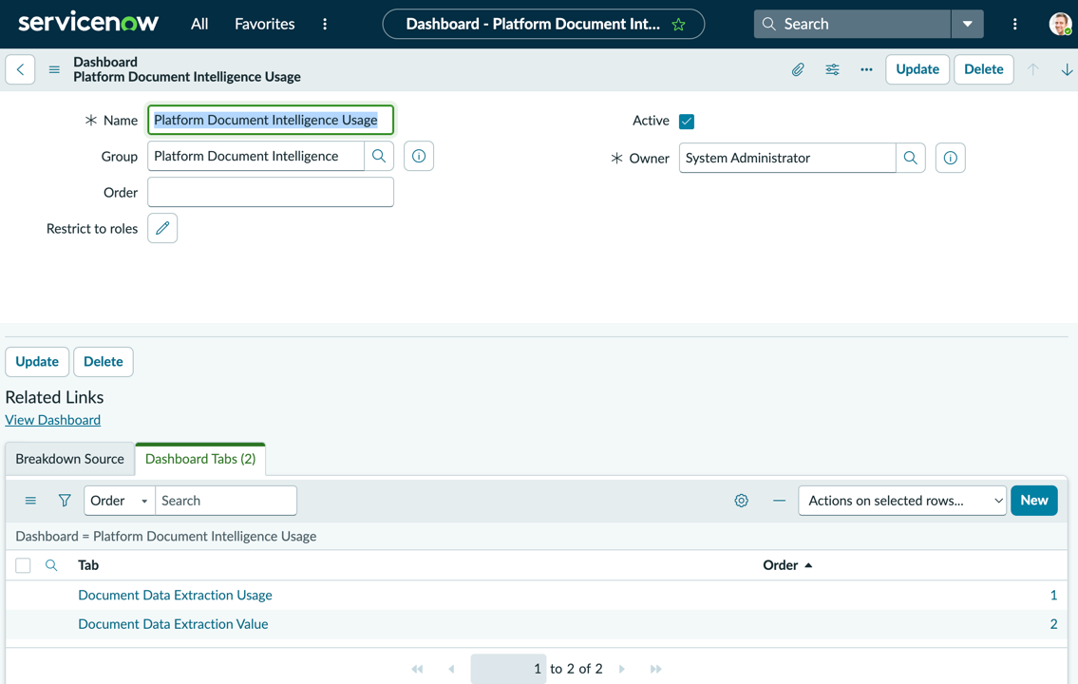This screenshot has height=684, width=1078.
Task: Open the personalize form settings icon
Action: point(832,69)
